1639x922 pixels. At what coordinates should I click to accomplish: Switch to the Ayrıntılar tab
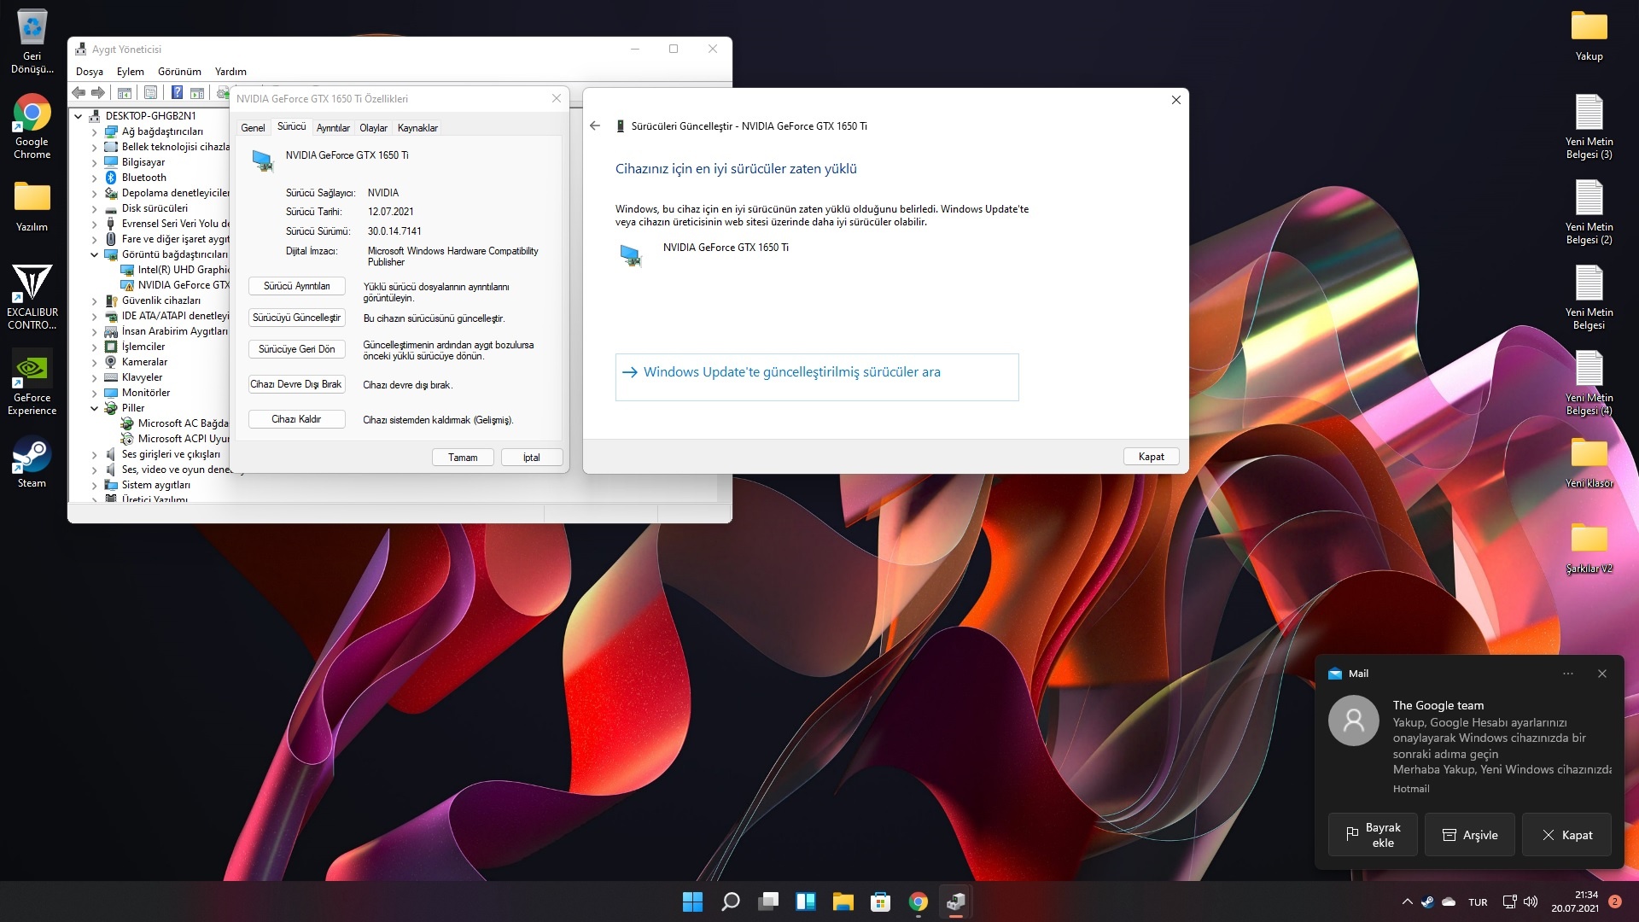click(x=333, y=128)
